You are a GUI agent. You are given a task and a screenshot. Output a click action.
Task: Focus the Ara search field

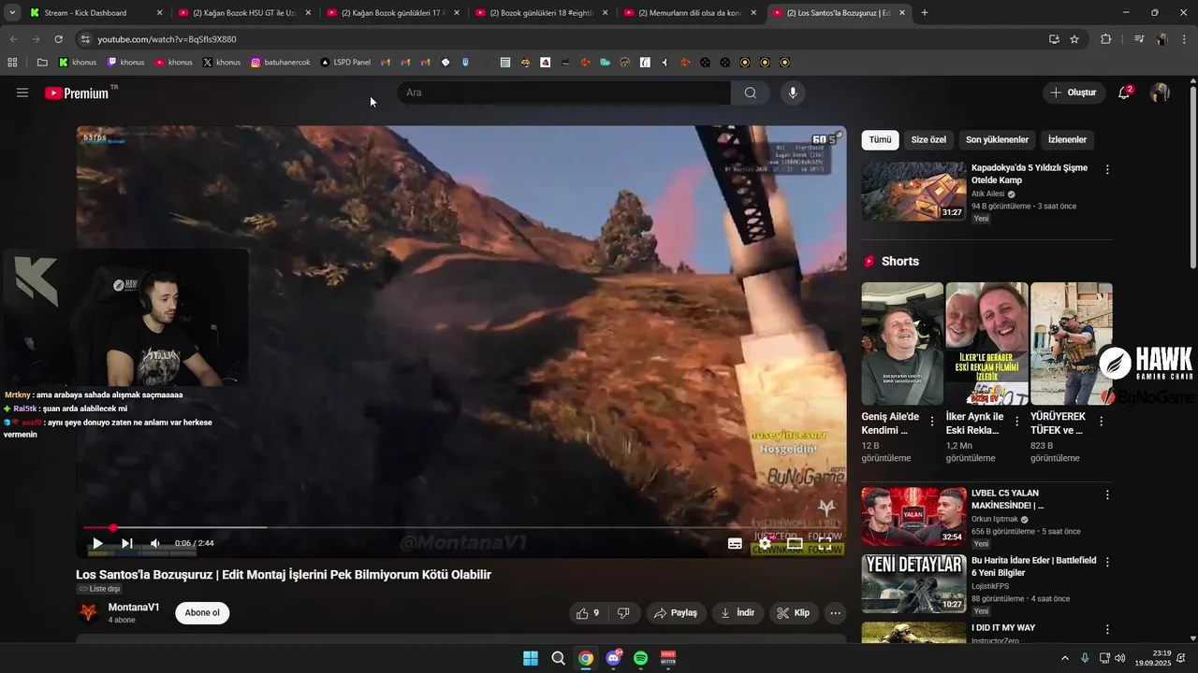[x=563, y=93]
